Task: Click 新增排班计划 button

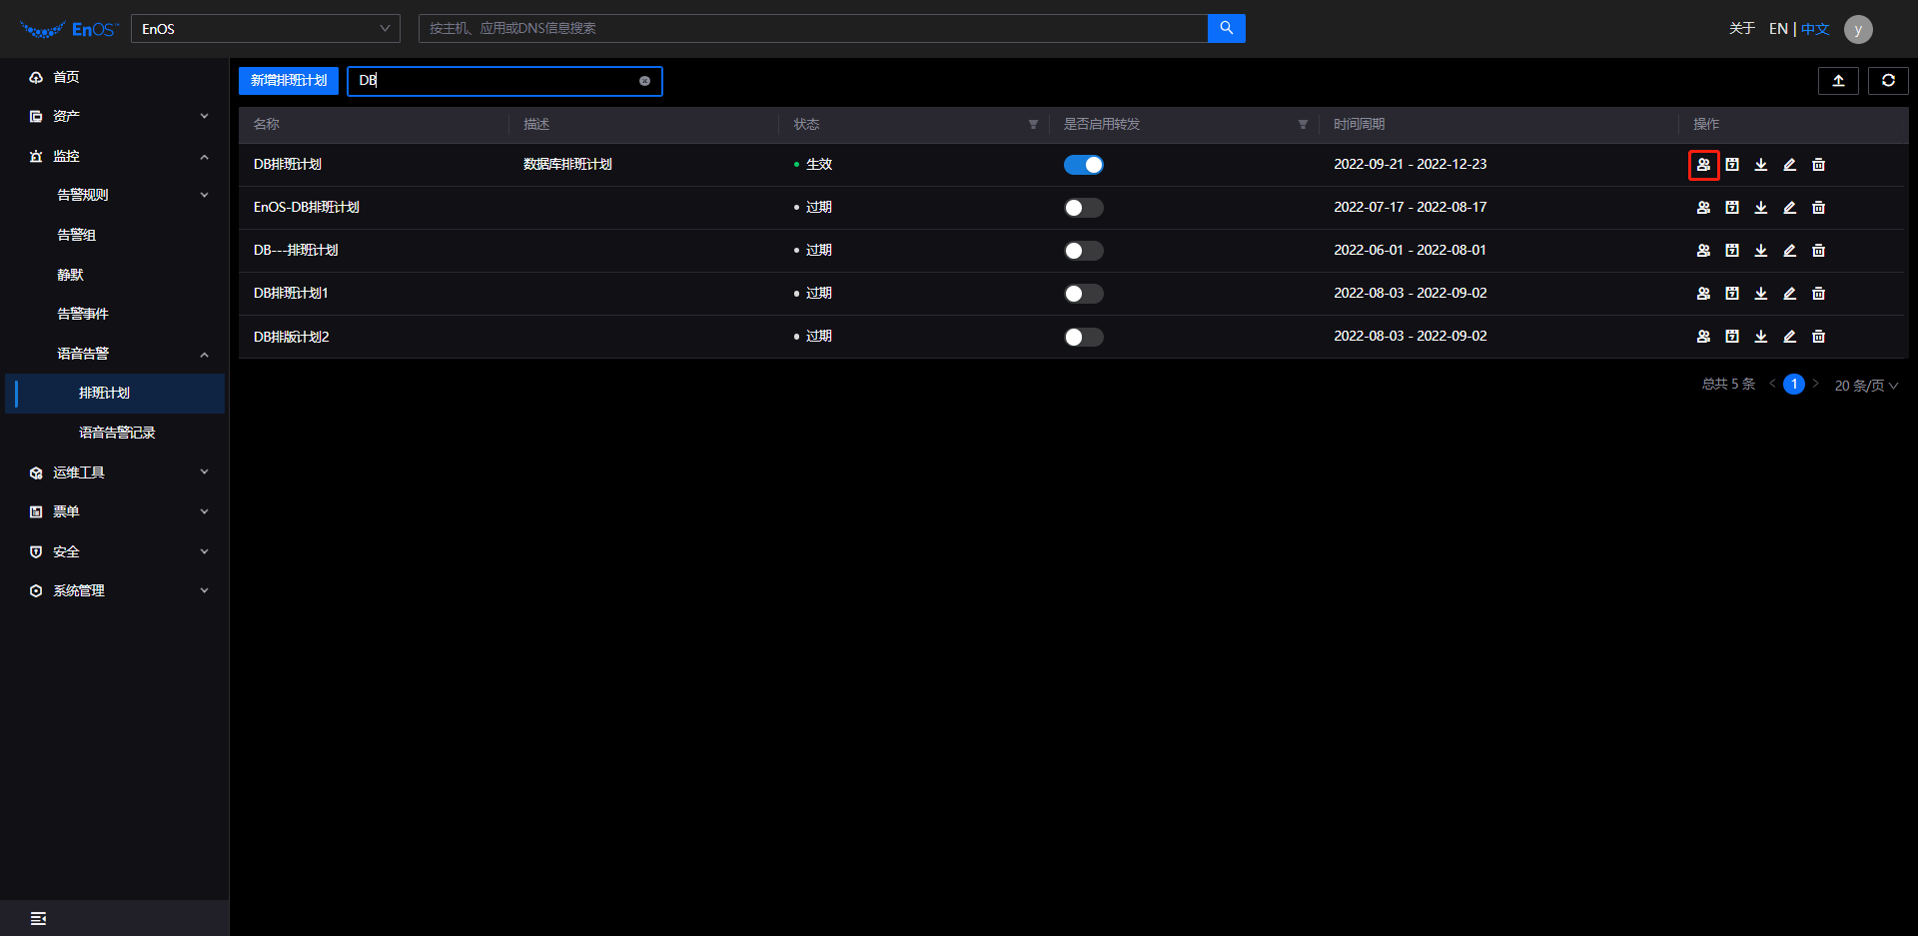Action: coord(289,81)
